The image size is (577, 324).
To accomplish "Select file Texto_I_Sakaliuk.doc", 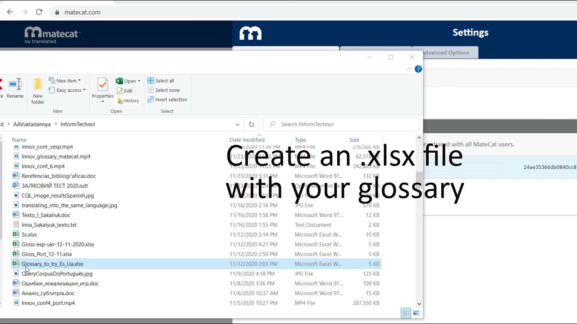I will 46,215.
